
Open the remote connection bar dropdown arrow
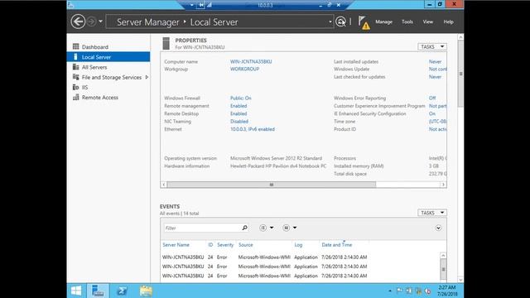(191, 5)
